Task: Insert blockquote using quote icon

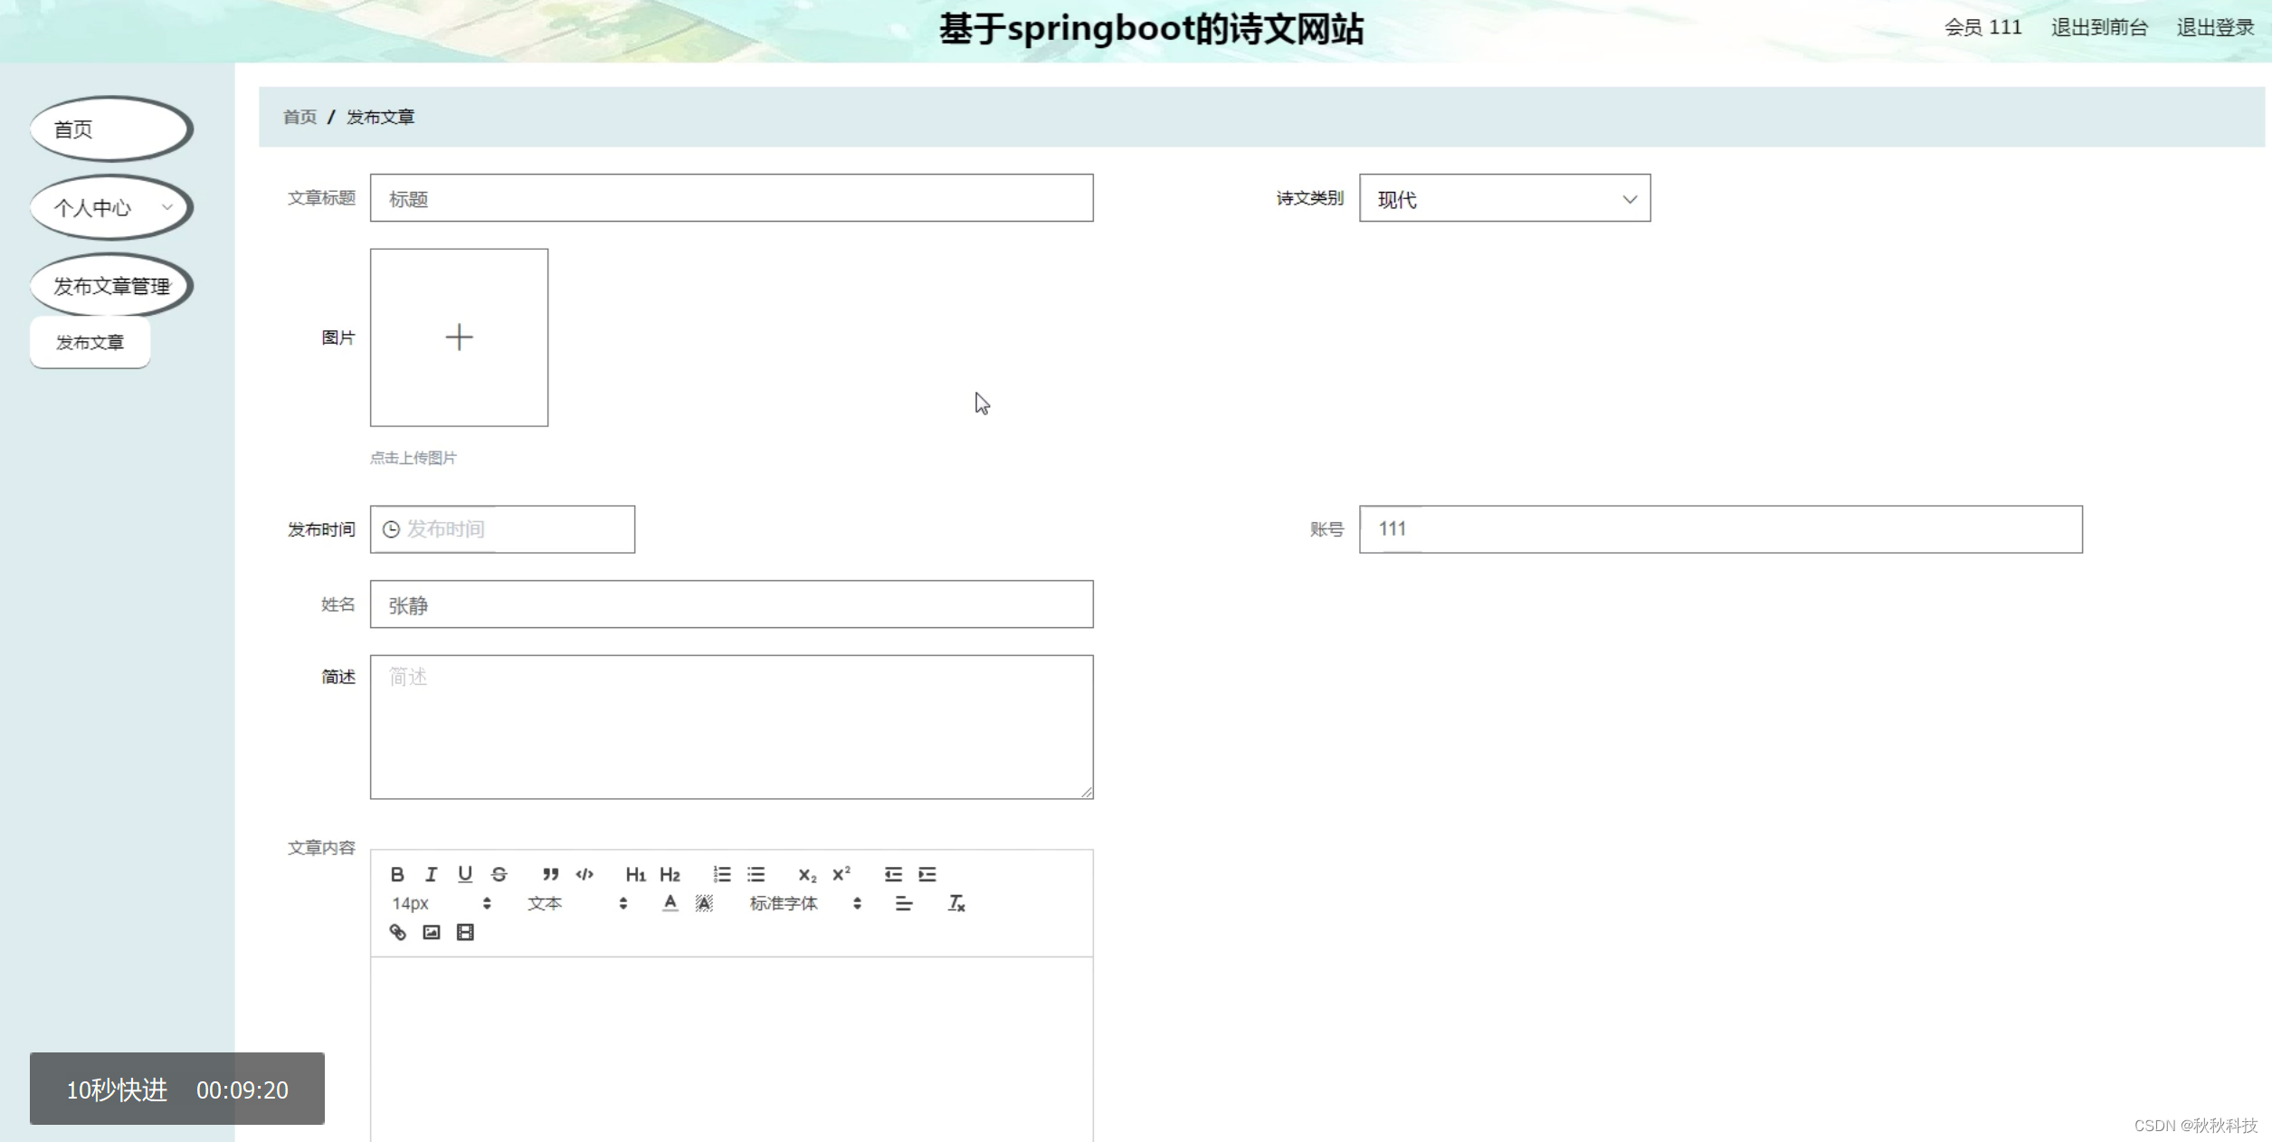Action: pos(550,874)
